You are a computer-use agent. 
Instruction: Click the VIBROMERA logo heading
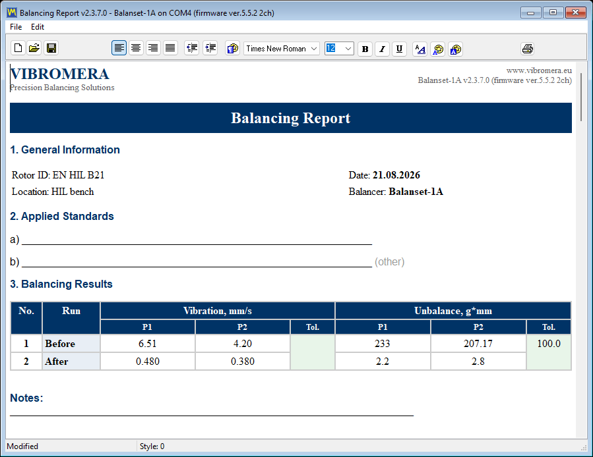60,74
